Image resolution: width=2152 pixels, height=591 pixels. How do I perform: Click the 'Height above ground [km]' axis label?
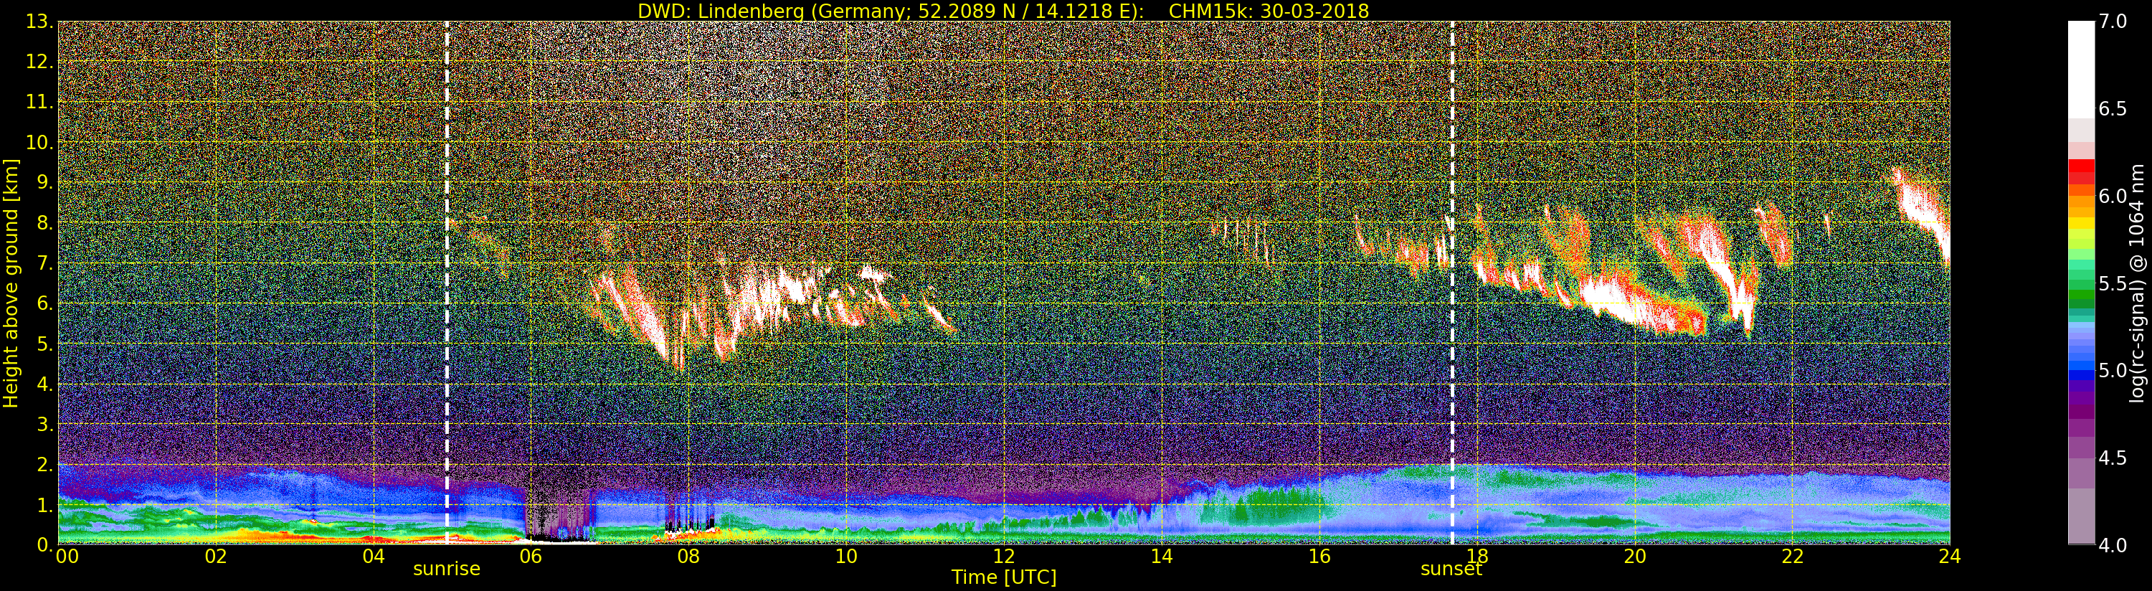click(x=11, y=283)
